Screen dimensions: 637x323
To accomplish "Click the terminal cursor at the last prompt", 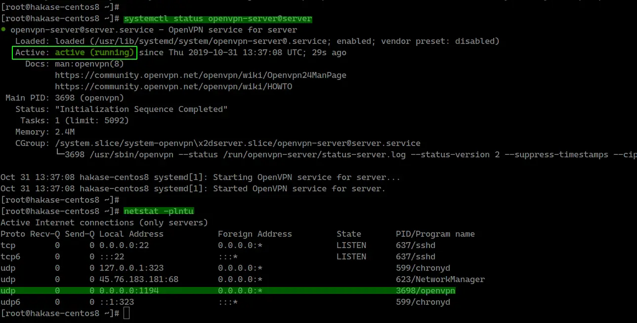I will (127, 313).
